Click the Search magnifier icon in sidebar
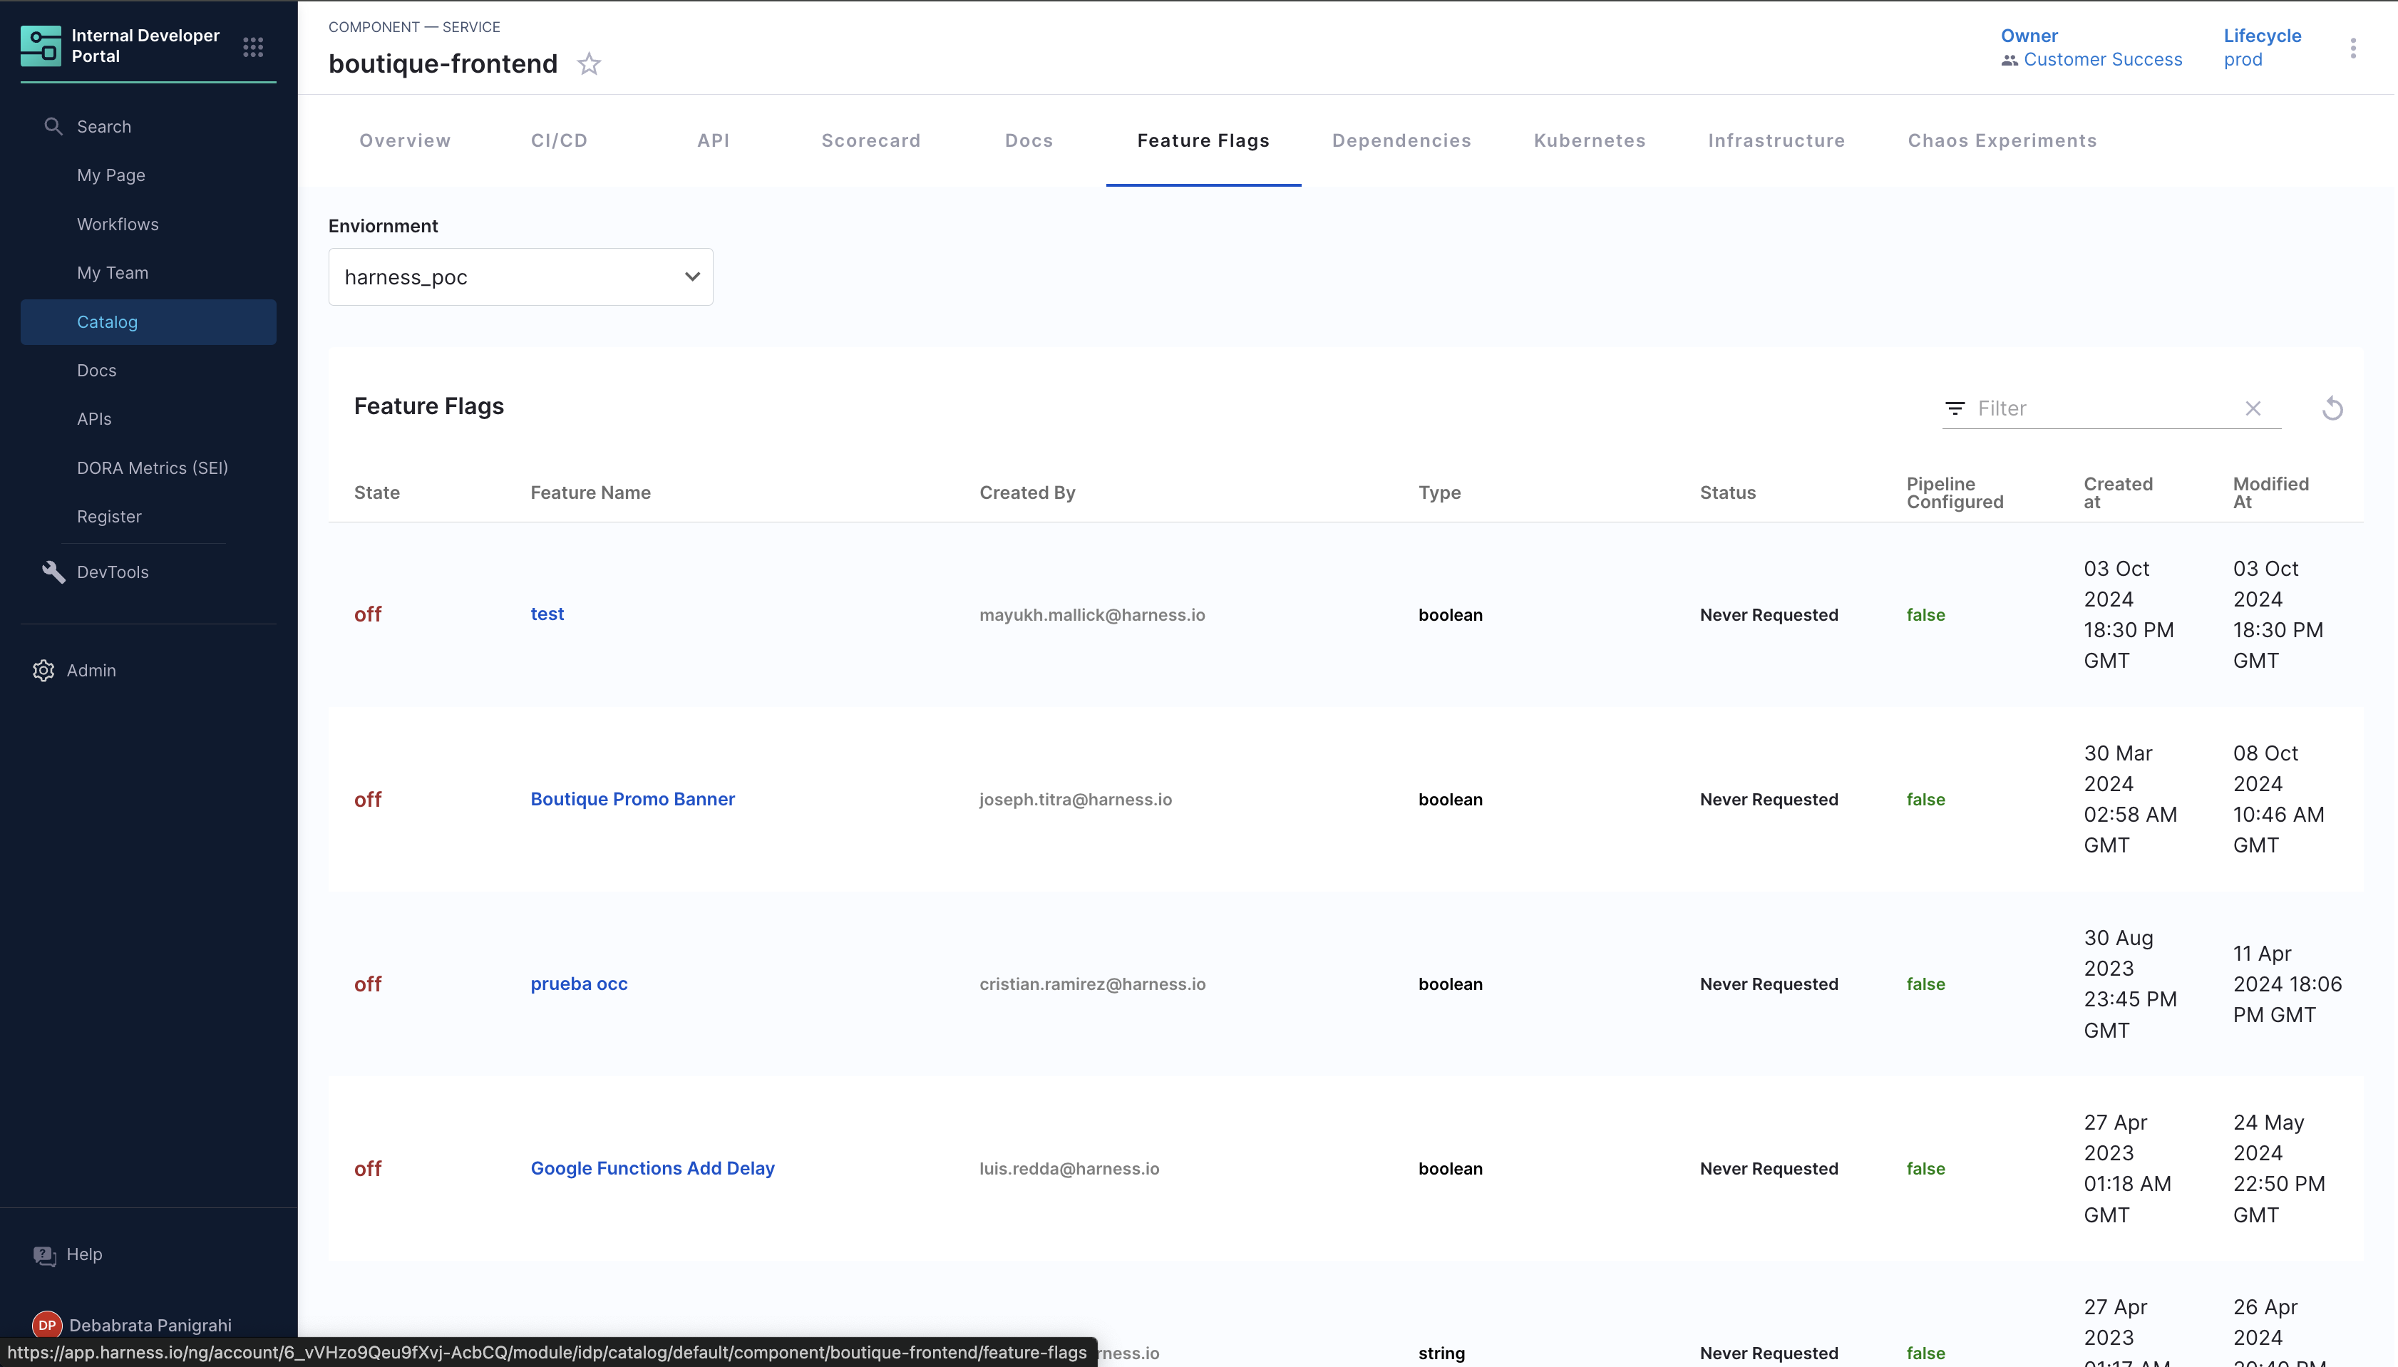Viewport: 2398px width, 1367px height. tap(53, 127)
